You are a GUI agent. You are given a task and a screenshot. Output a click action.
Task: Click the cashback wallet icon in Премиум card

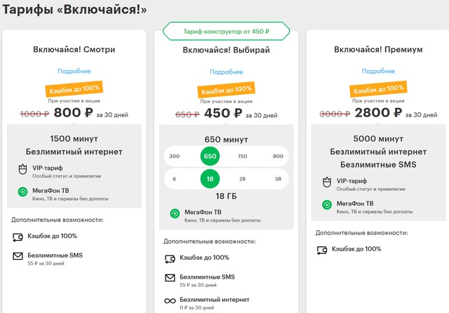point(322,250)
